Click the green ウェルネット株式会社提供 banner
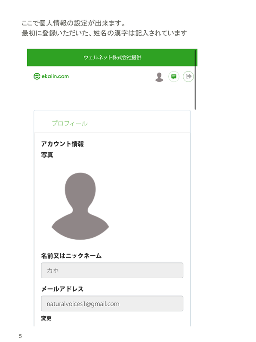The width and height of the screenshot is (256, 342). [112, 57]
